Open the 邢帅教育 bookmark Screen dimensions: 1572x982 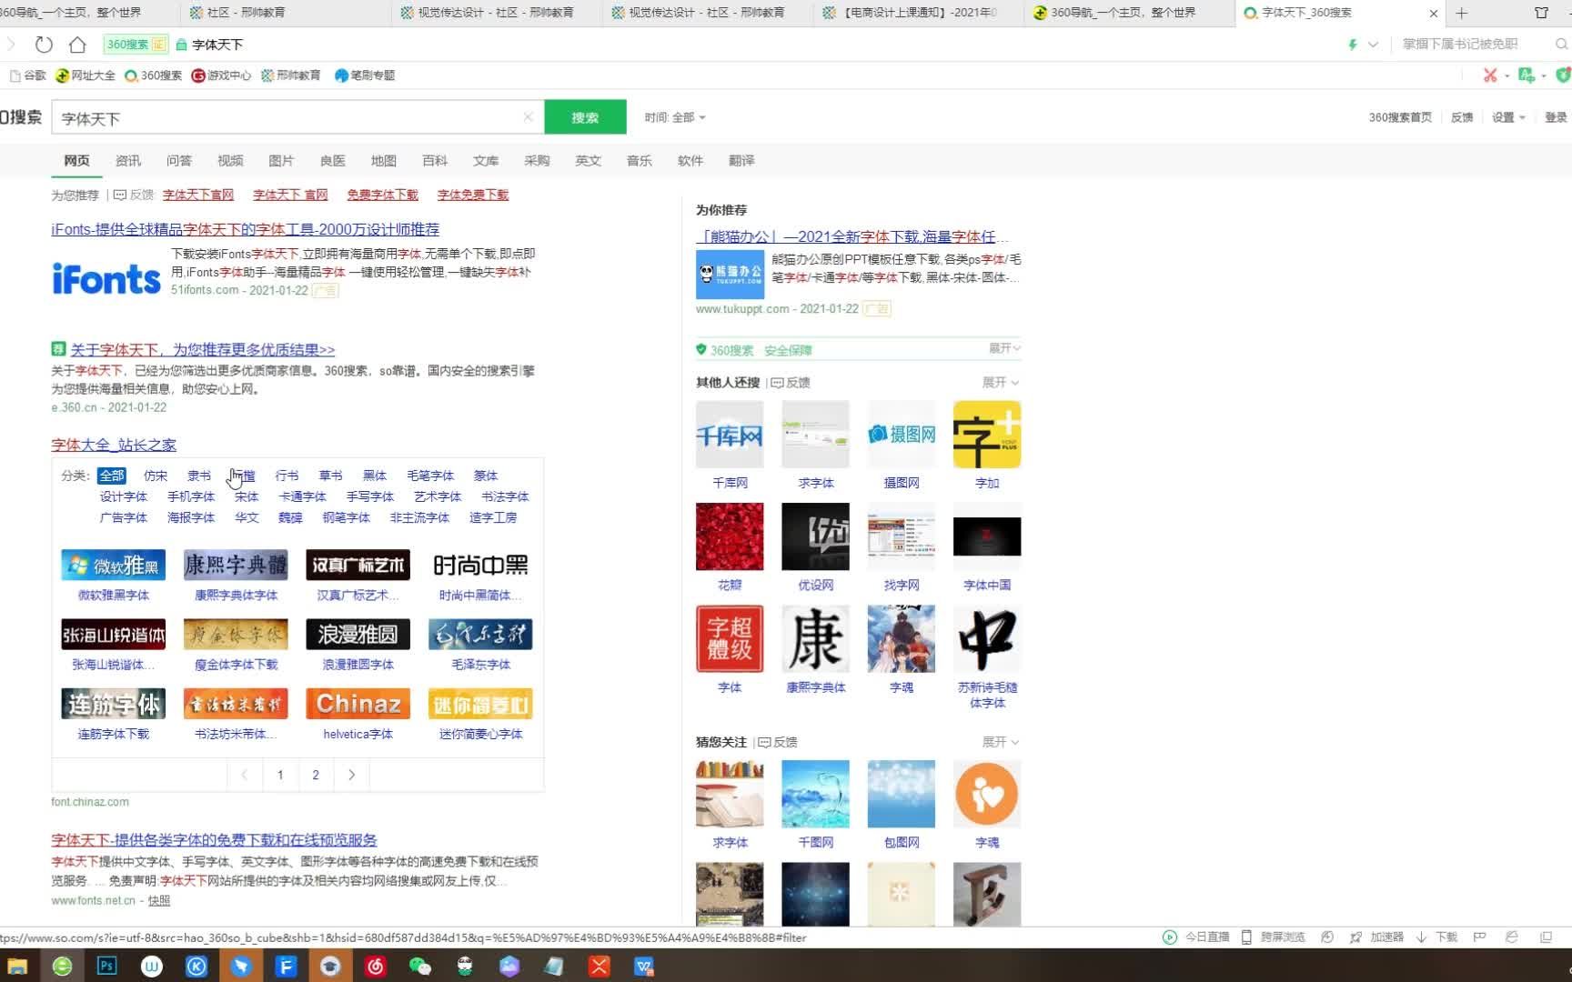pyautogui.click(x=291, y=75)
